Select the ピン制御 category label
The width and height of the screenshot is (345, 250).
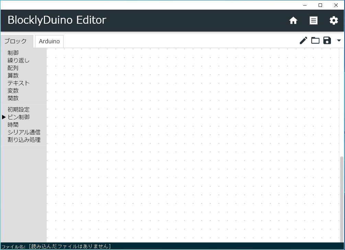tap(19, 117)
